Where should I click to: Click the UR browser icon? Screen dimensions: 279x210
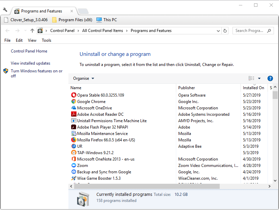[x=74, y=146]
